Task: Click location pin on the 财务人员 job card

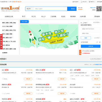Action: pos(37,79)
